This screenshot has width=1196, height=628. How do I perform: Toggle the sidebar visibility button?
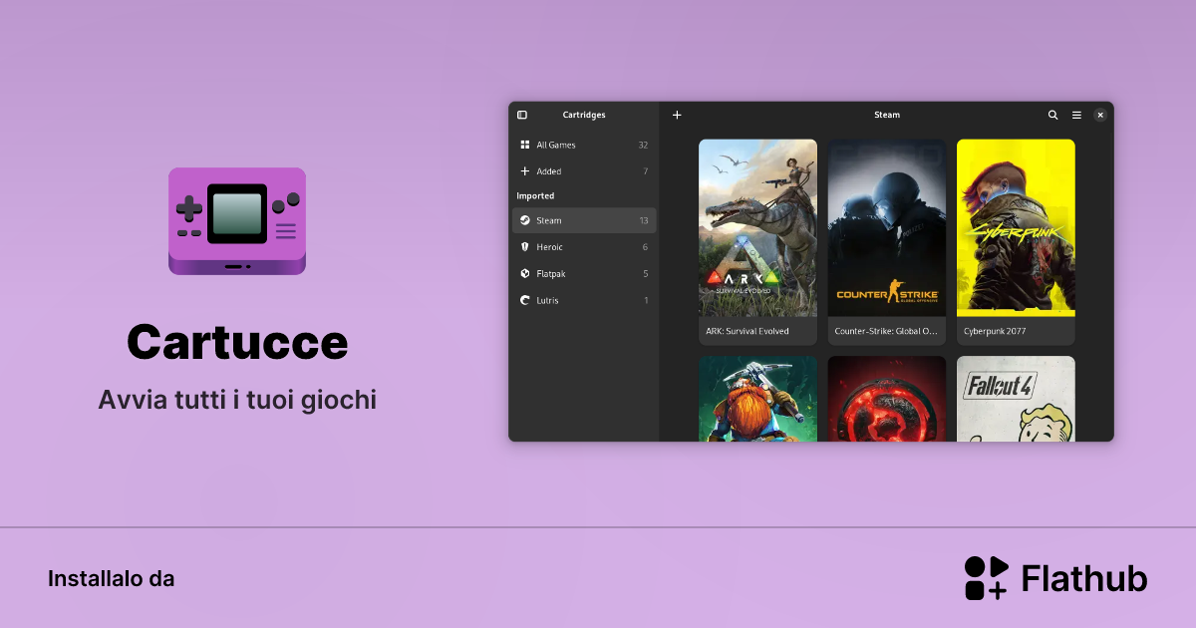pyautogui.click(x=522, y=115)
